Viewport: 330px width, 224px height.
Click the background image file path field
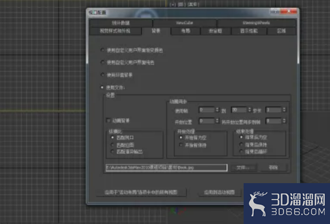166,168
